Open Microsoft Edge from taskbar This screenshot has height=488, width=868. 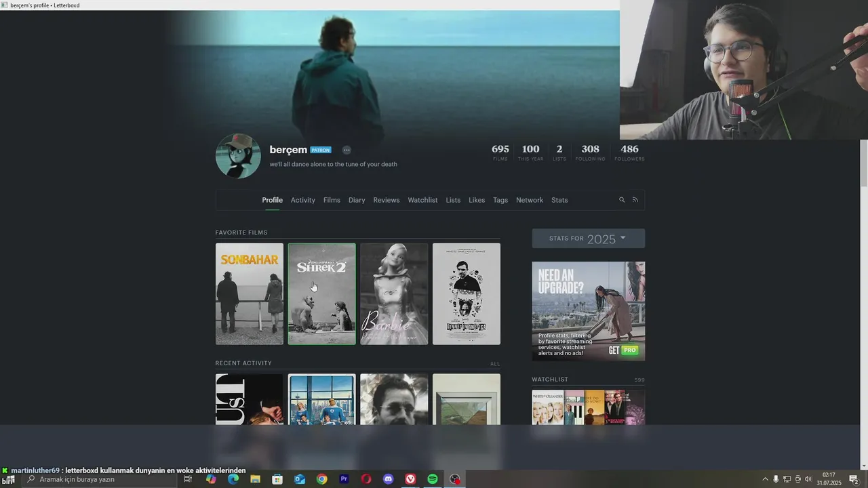point(233,479)
